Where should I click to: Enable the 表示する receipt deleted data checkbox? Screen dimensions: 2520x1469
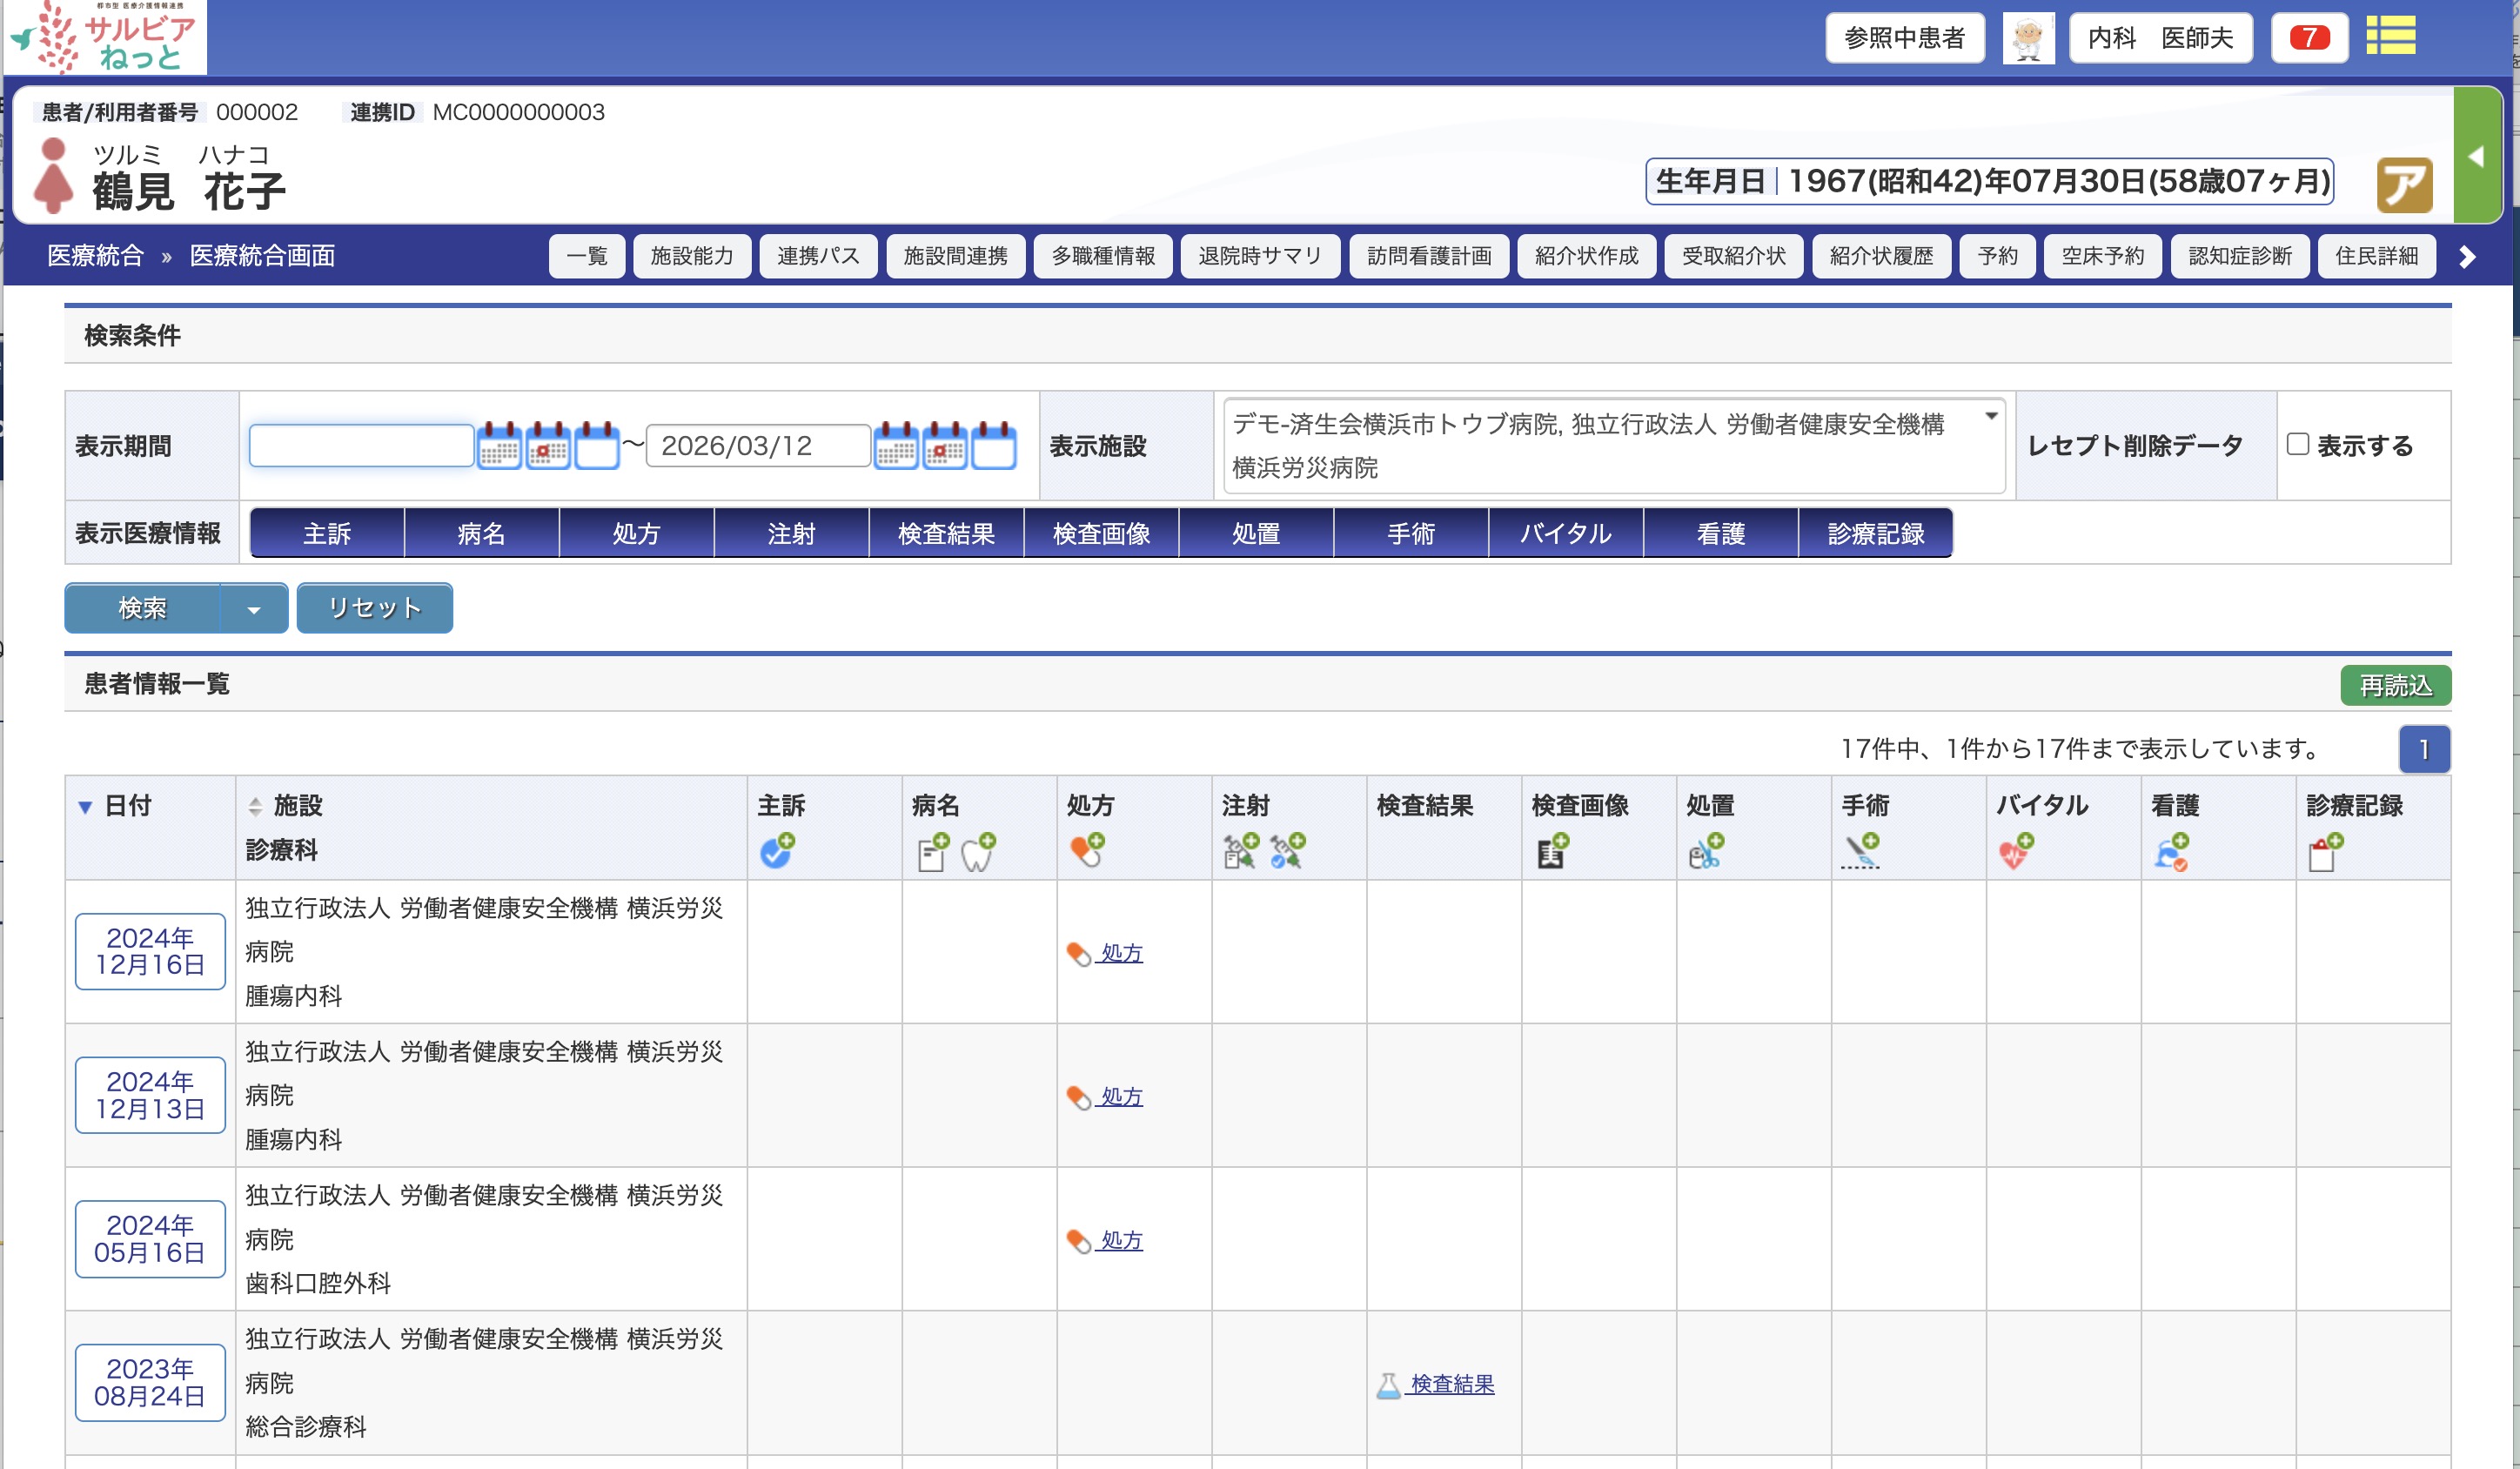pos(2298,444)
